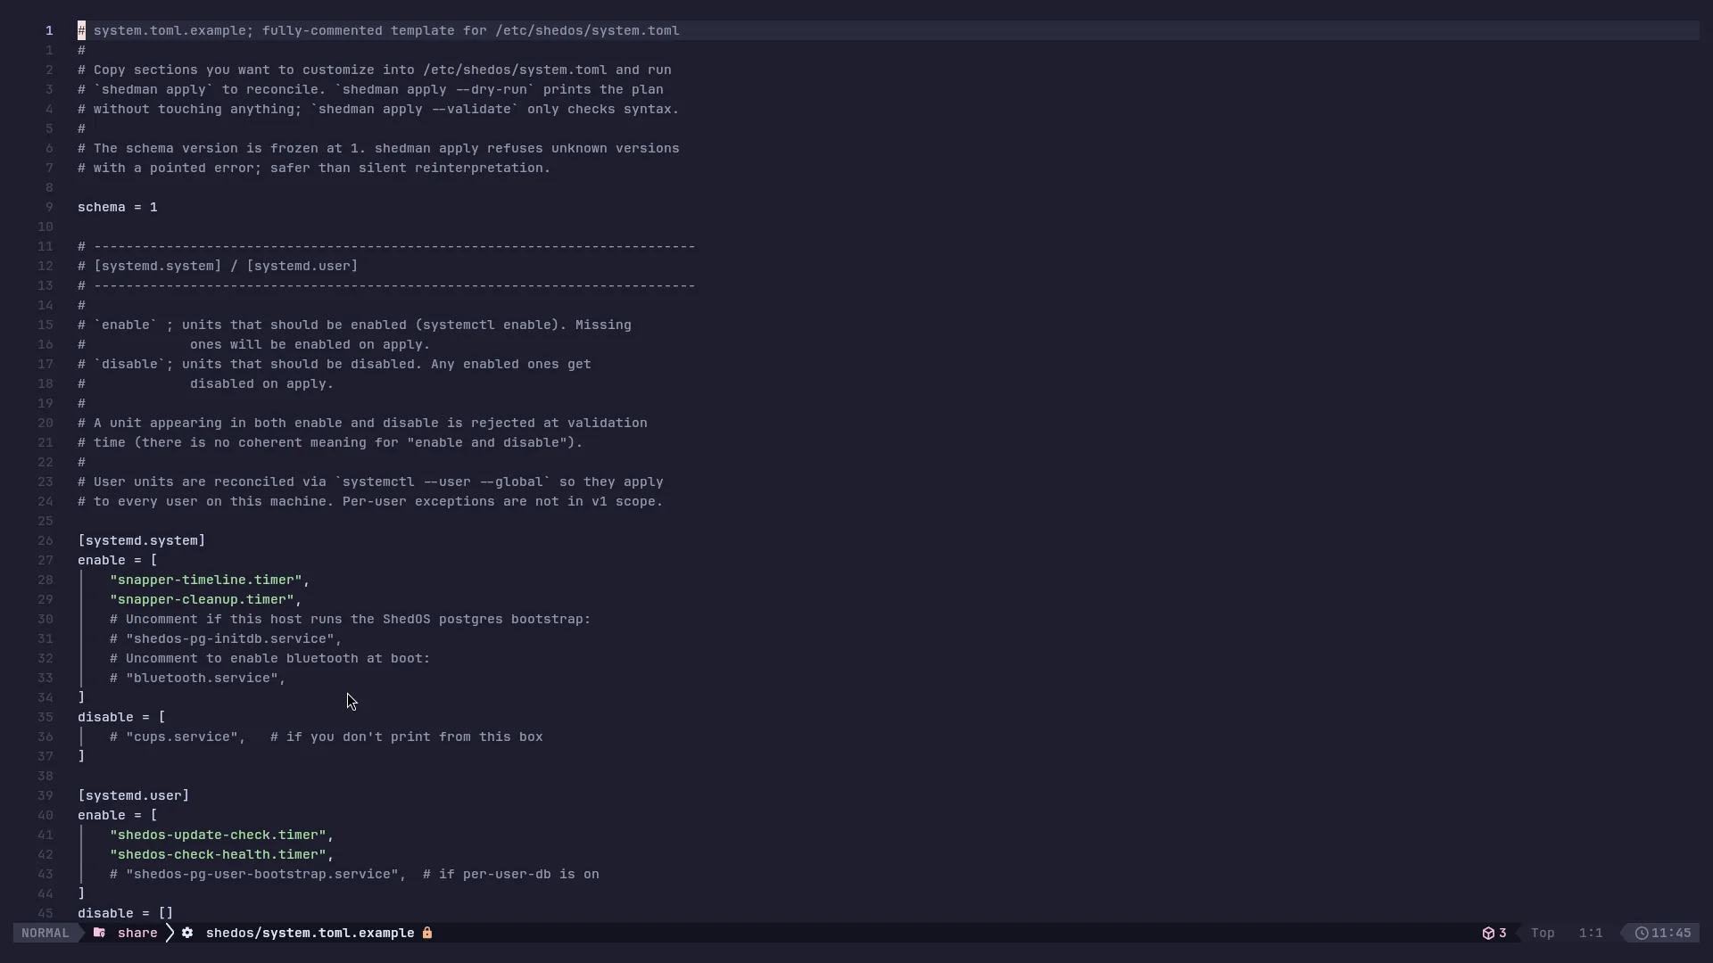Image resolution: width=1713 pixels, height=963 pixels.
Task: Click the 'share' directory label in statusline
Action: tap(137, 933)
